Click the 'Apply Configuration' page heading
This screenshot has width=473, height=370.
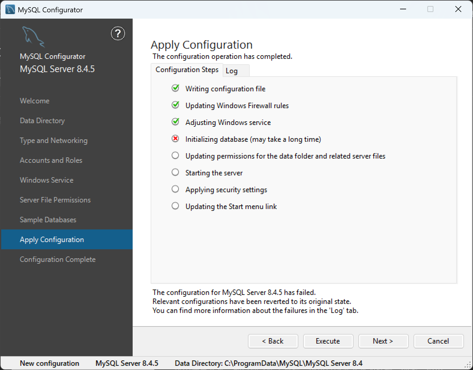pos(202,45)
